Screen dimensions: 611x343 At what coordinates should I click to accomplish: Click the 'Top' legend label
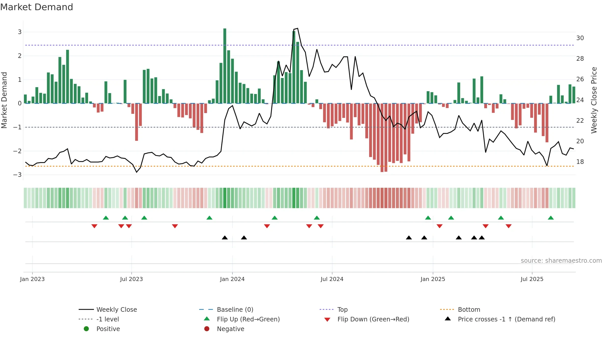pyautogui.click(x=343, y=309)
